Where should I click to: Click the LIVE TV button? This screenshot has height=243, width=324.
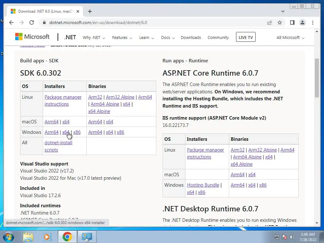pos(246,37)
